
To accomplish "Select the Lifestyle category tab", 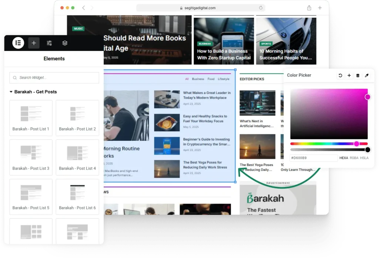I will coord(224,79).
